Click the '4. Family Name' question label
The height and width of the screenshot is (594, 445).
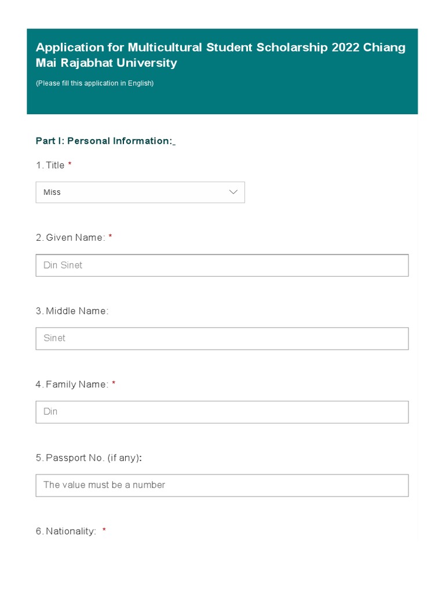click(72, 384)
